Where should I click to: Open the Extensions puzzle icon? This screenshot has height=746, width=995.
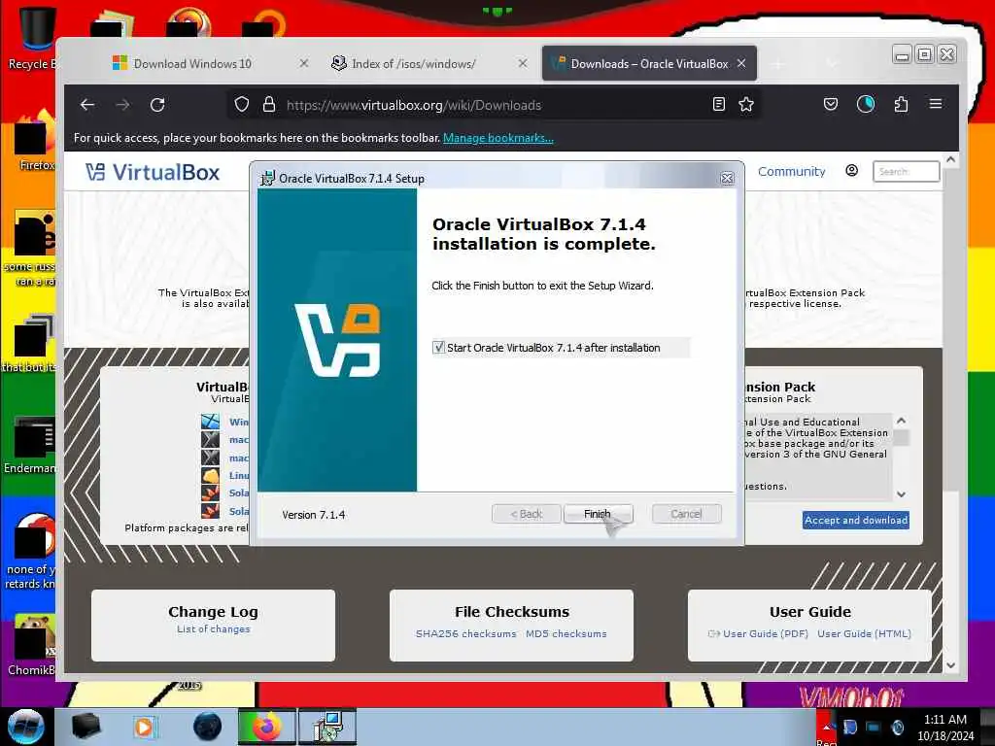pos(901,105)
